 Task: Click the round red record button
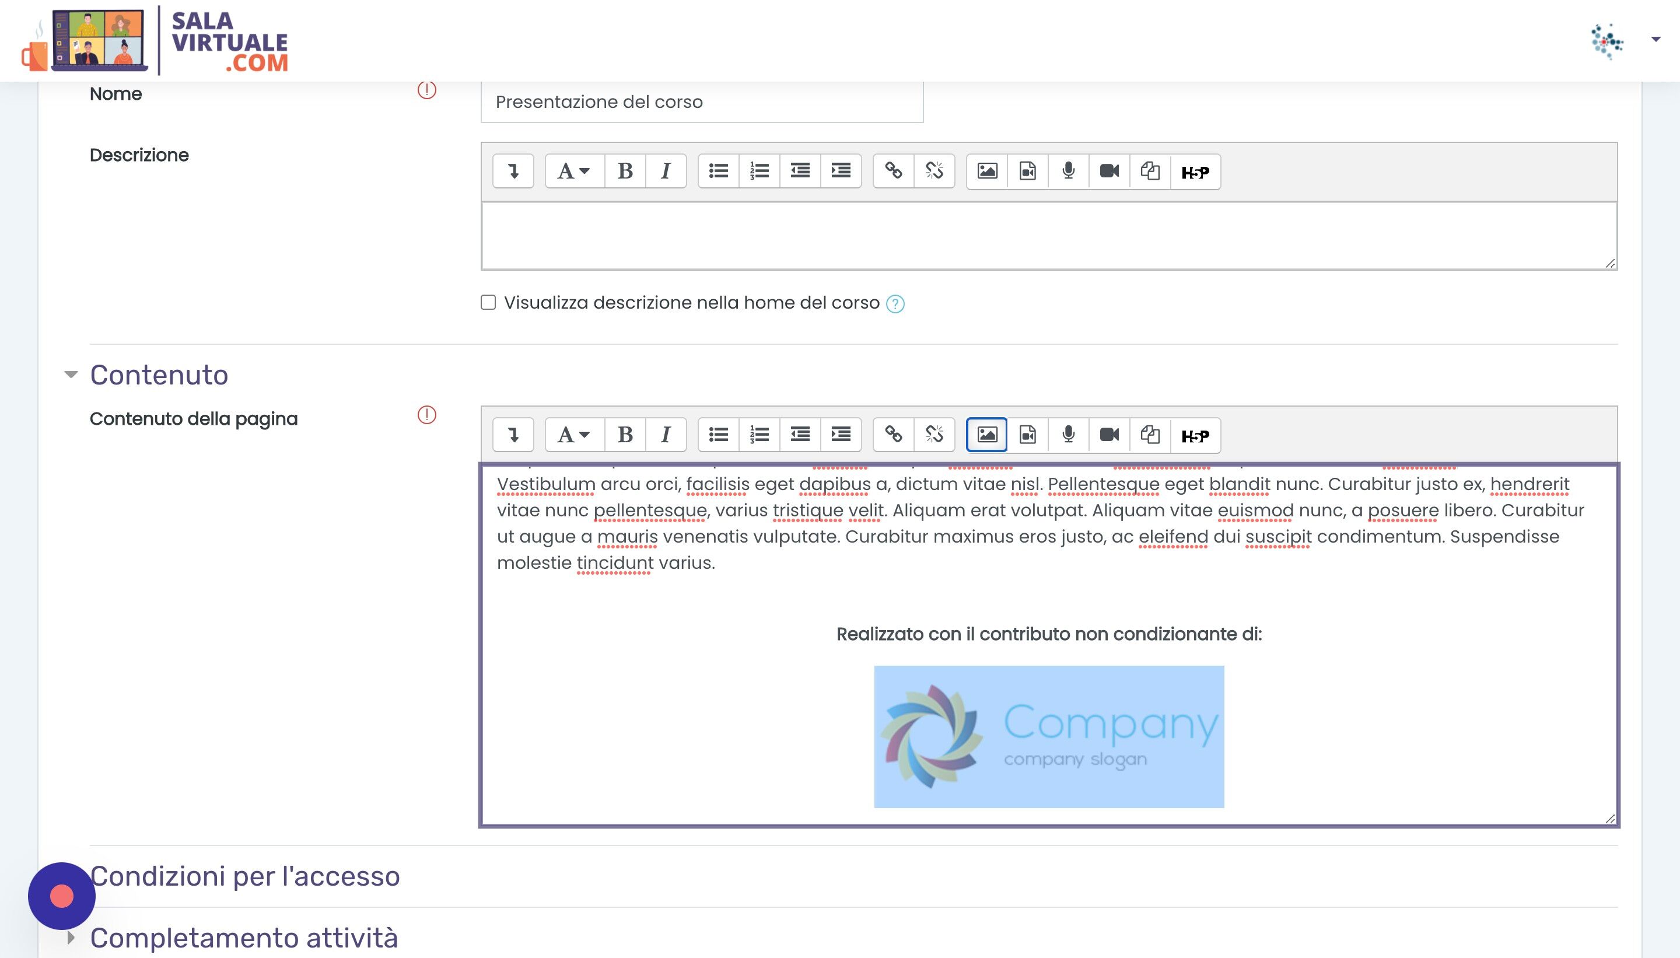point(62,896)
